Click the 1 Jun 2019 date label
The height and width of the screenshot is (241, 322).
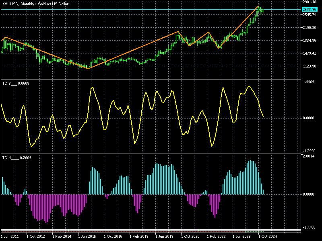(164, 236)
